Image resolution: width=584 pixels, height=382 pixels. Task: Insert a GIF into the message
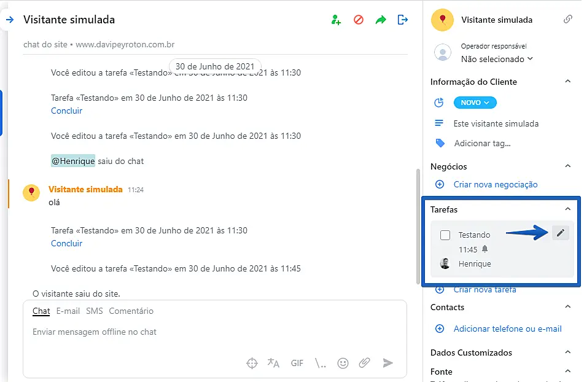pyautogui.click(x=297, y=363)
